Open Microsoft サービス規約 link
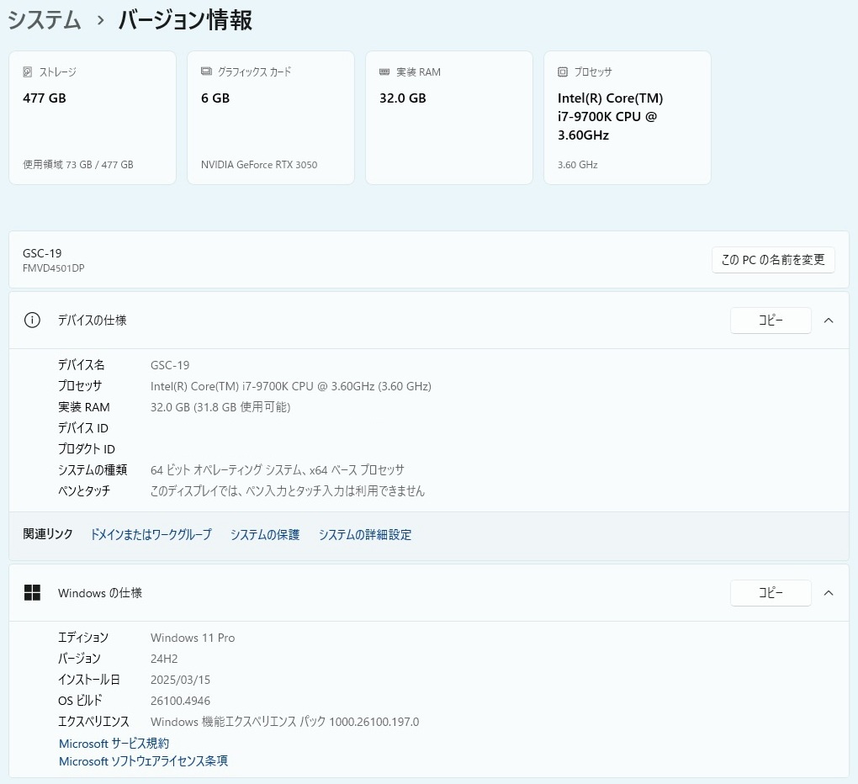Screen dimensions: 858x784 pyautogui.click(x=114, y=744)
